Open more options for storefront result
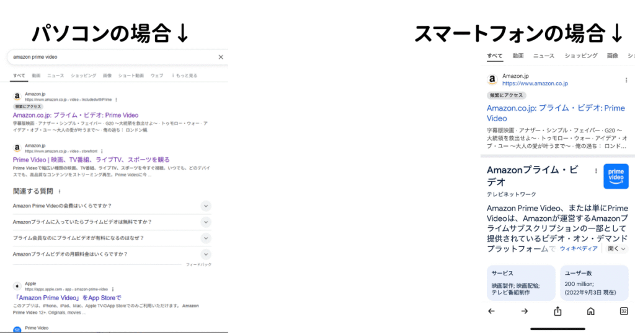The image size is (635, 333). tap(102, 151)
